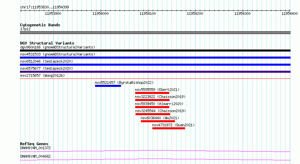Image resolution: width=300 pixels, height=164 pixels.
Task: Click the red nsv3245544 variant bar
Action: click(153, 114)
